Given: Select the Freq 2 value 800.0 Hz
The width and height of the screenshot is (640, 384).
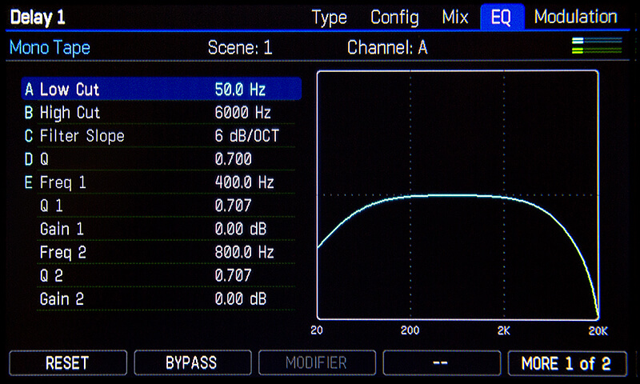Looking at the screenshot, I should pos(244,252).
